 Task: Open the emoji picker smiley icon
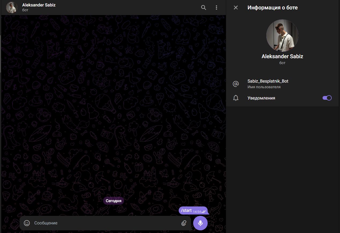27,223
